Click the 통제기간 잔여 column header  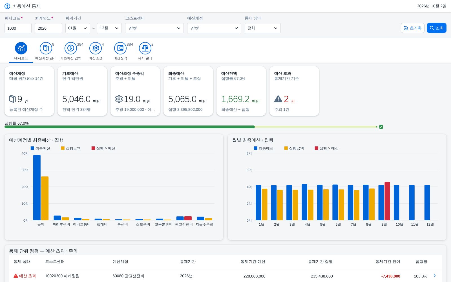388,261
